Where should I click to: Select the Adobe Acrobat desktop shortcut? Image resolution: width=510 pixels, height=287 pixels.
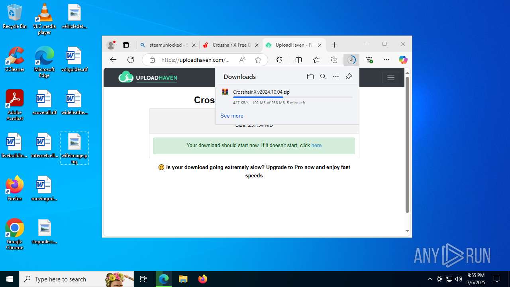[x=15, y=105]
